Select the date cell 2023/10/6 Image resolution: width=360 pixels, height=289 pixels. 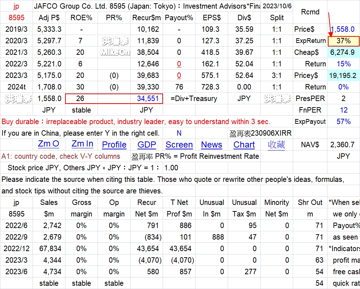277,6
